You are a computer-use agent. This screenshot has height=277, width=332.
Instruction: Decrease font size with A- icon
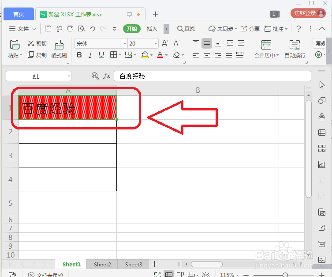pyautogui.click(x=177, y=43)
